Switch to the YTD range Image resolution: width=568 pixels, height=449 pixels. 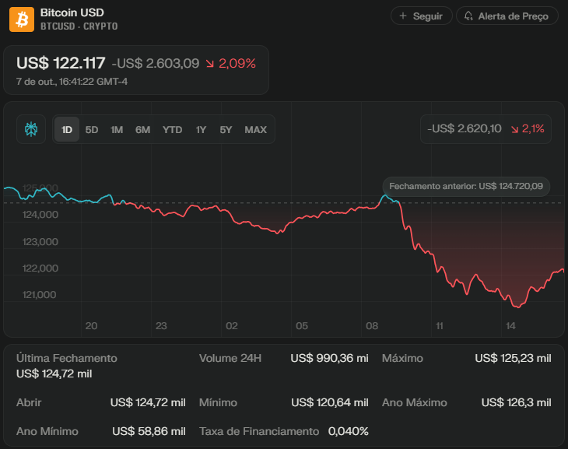pos(172,130)
